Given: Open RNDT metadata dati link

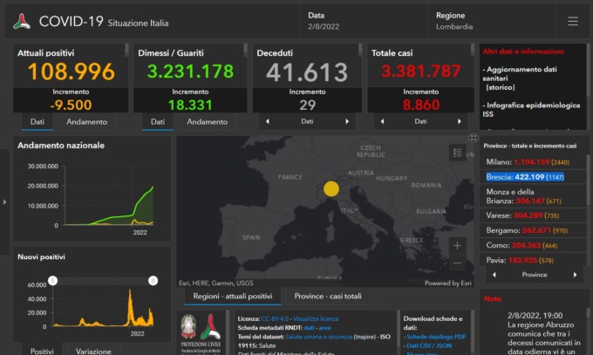Looking at the screenshot, I should [309, 328].
